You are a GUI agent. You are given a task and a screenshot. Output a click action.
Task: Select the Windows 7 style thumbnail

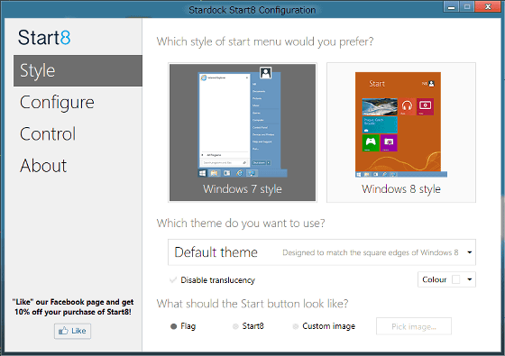point(243,132)
